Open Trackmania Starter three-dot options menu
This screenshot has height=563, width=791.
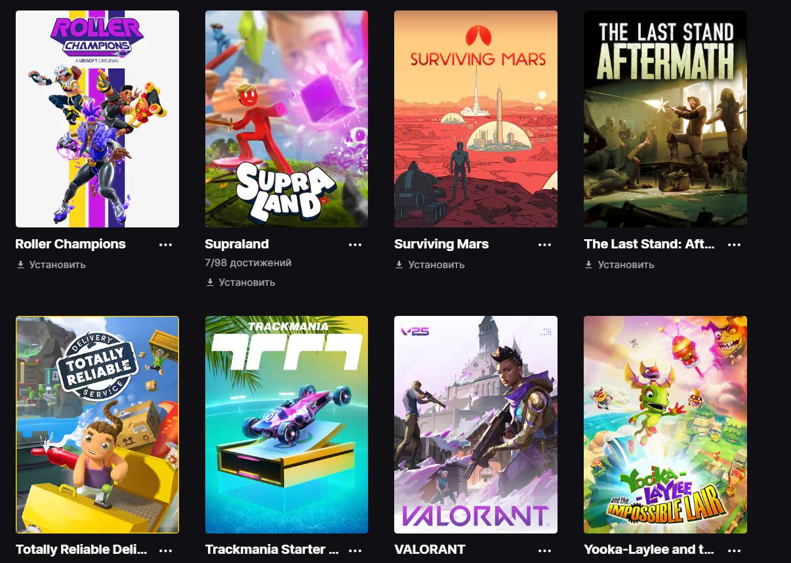[x=355, y=550]
